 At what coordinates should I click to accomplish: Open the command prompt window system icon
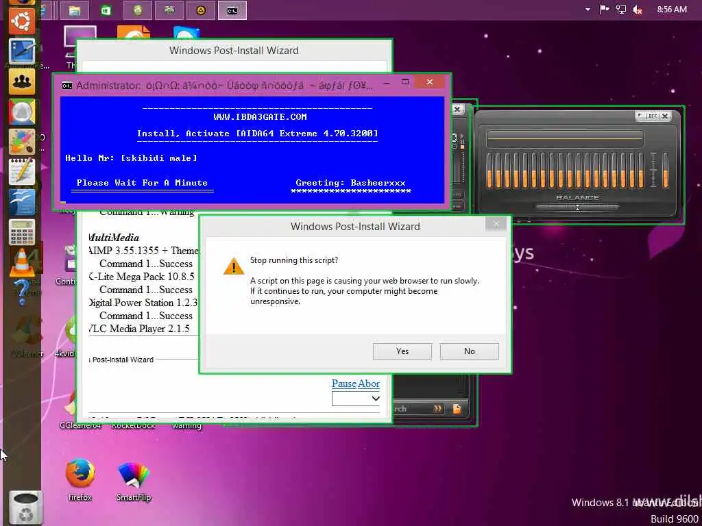click(x=66, y=86)
